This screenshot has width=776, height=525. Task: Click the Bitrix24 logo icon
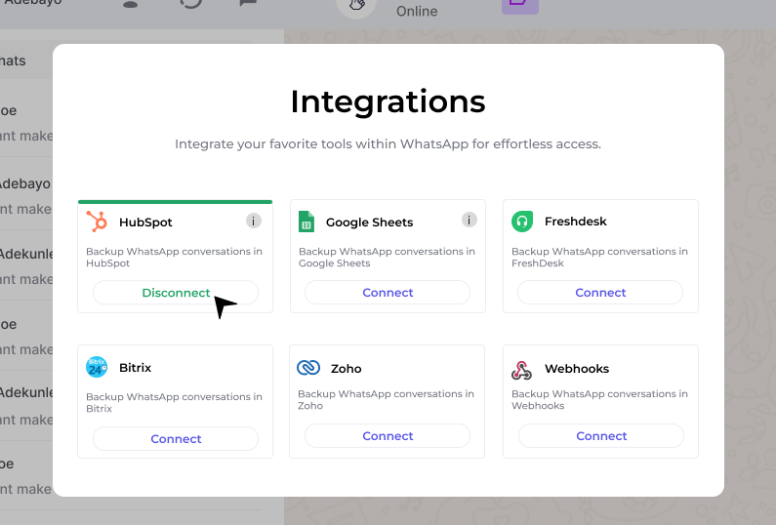point(97,367)
